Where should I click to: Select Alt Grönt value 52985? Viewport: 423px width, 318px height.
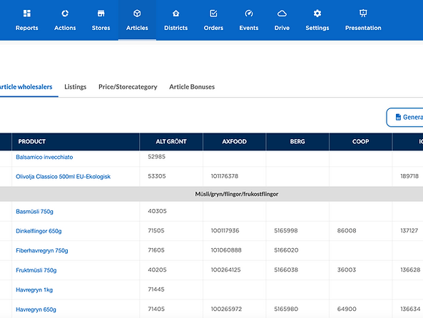156,157
